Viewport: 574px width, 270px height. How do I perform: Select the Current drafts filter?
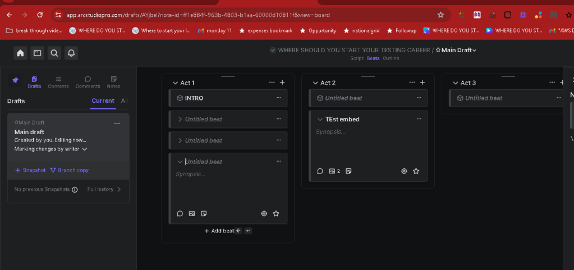pyautogui.click(x=103, y=100)
